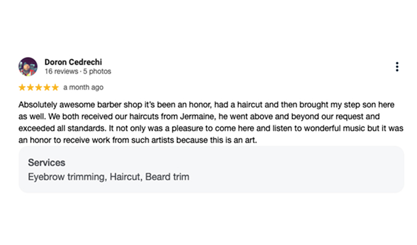Click the words "Absolutely awesome barber shop"
The height and width of the screenshot is (245, 417).
[80, 105]
